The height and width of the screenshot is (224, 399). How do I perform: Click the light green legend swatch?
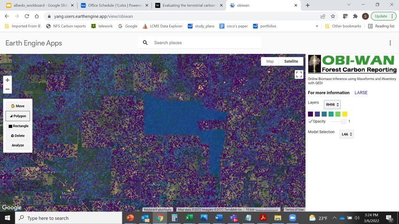click(x=338, y=114)
